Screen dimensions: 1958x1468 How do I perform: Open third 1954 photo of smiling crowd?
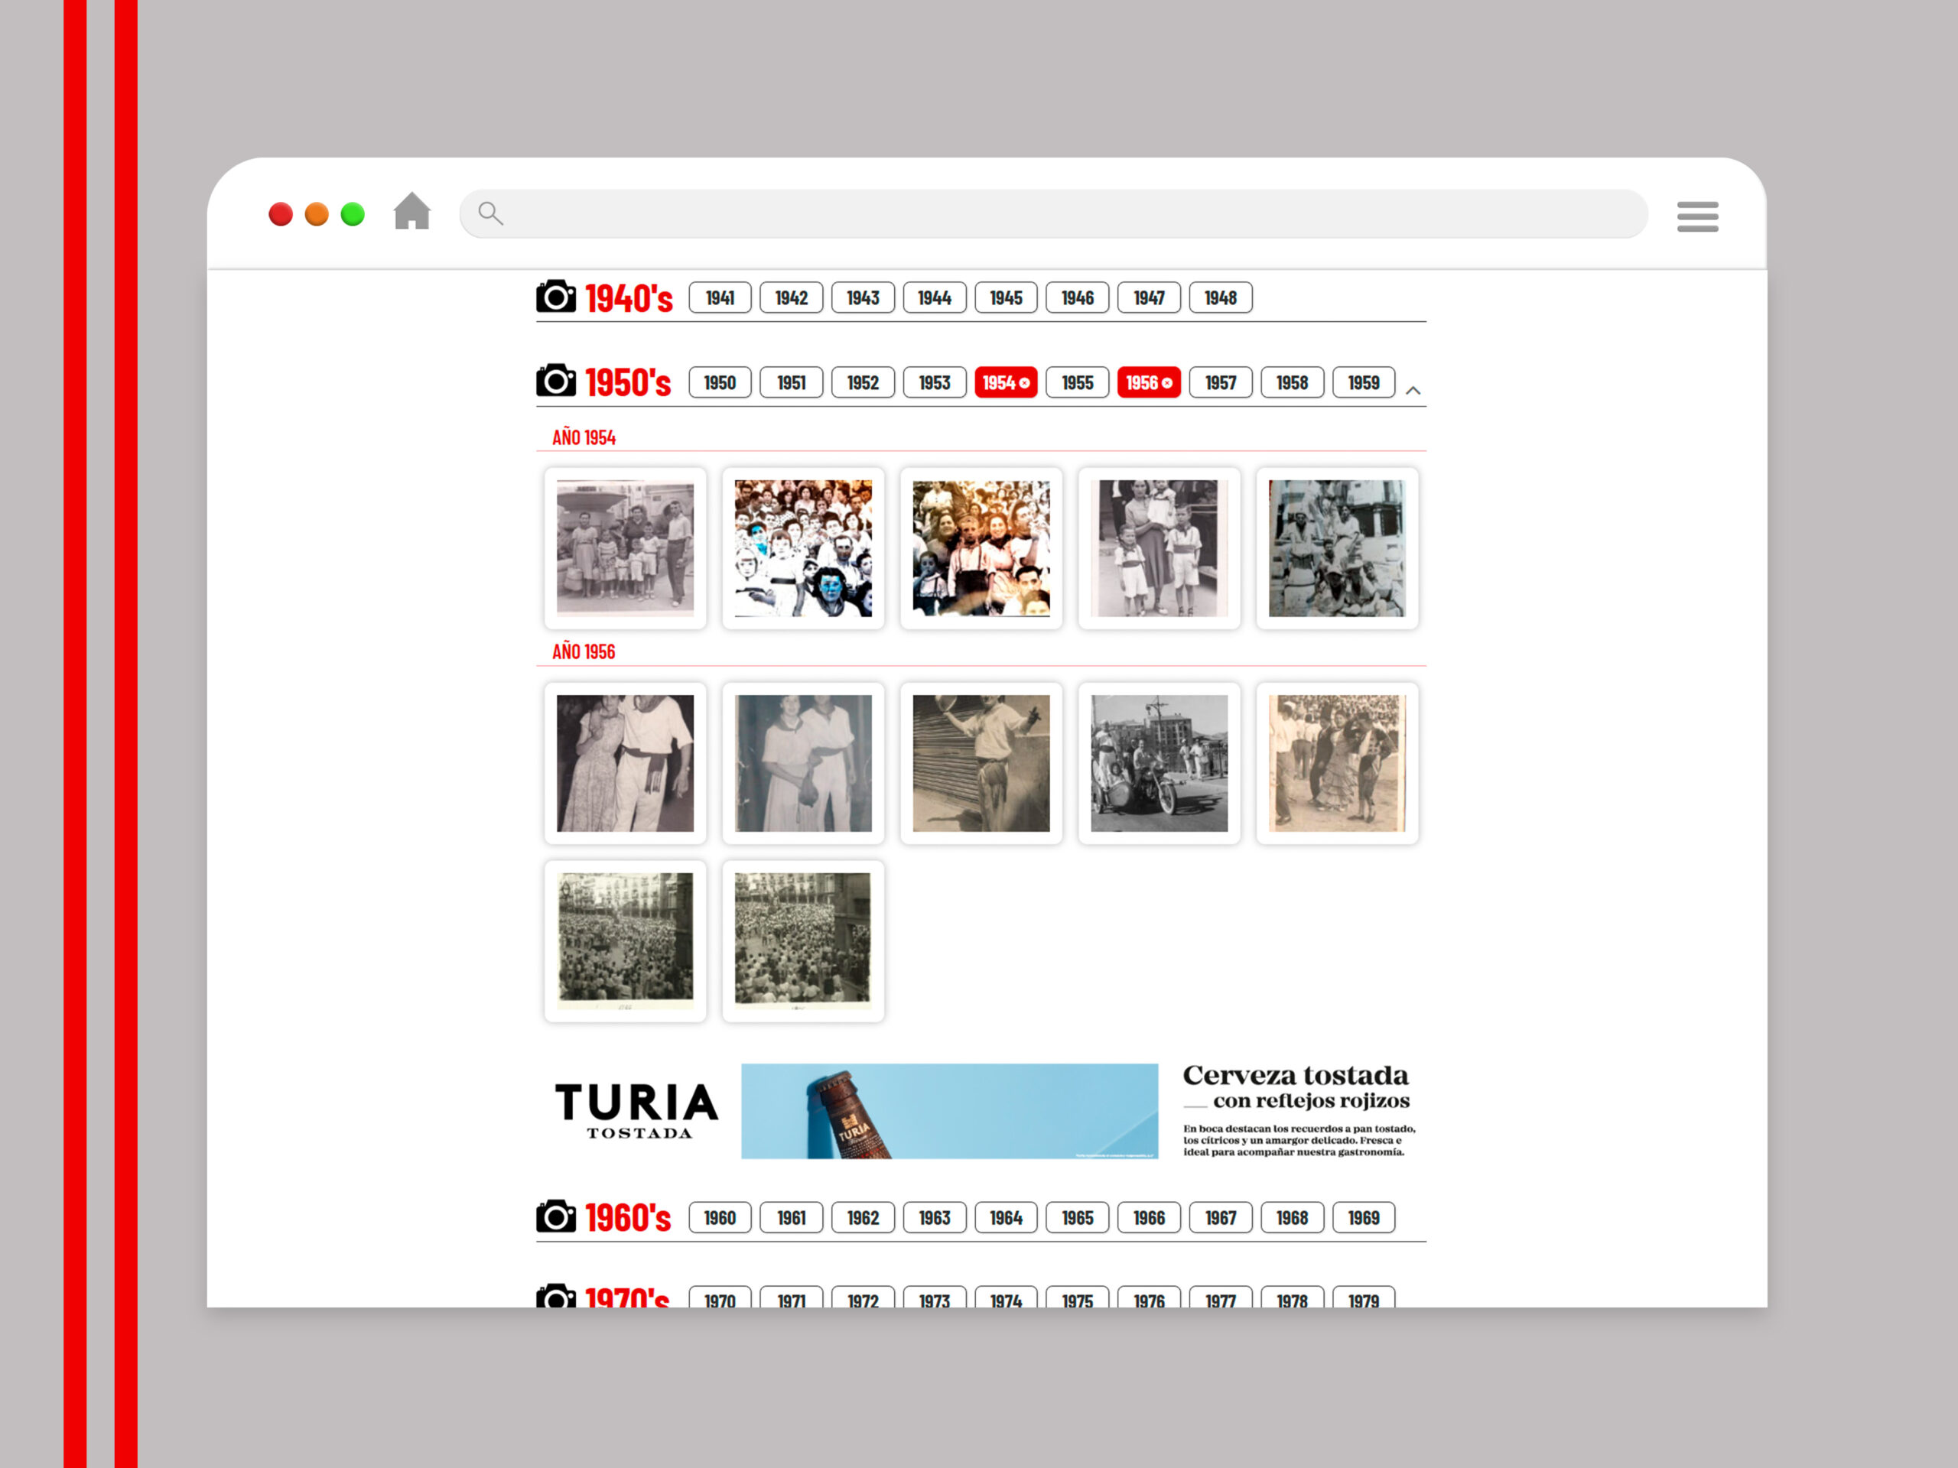(981, 547)
